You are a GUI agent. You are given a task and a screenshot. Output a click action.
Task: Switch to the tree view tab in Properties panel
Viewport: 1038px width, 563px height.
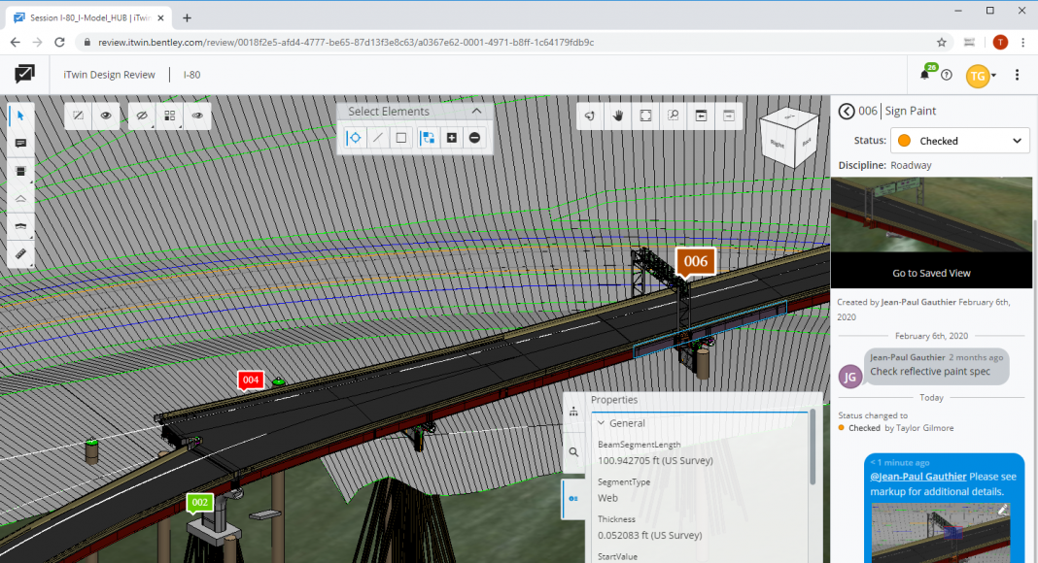click(573, 411)
